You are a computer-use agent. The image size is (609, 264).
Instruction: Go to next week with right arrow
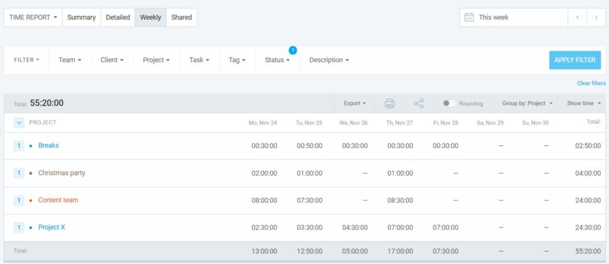pyautogui.click(x=596, y=18)
